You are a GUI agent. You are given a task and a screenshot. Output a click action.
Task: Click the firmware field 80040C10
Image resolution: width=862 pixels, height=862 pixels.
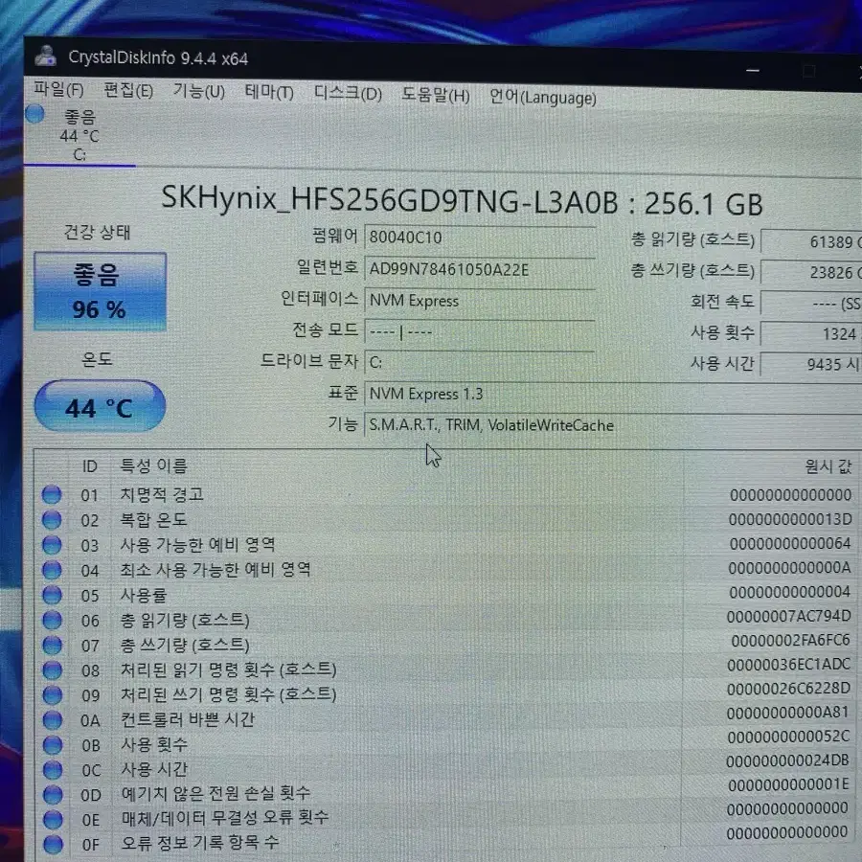click(480, 238)
